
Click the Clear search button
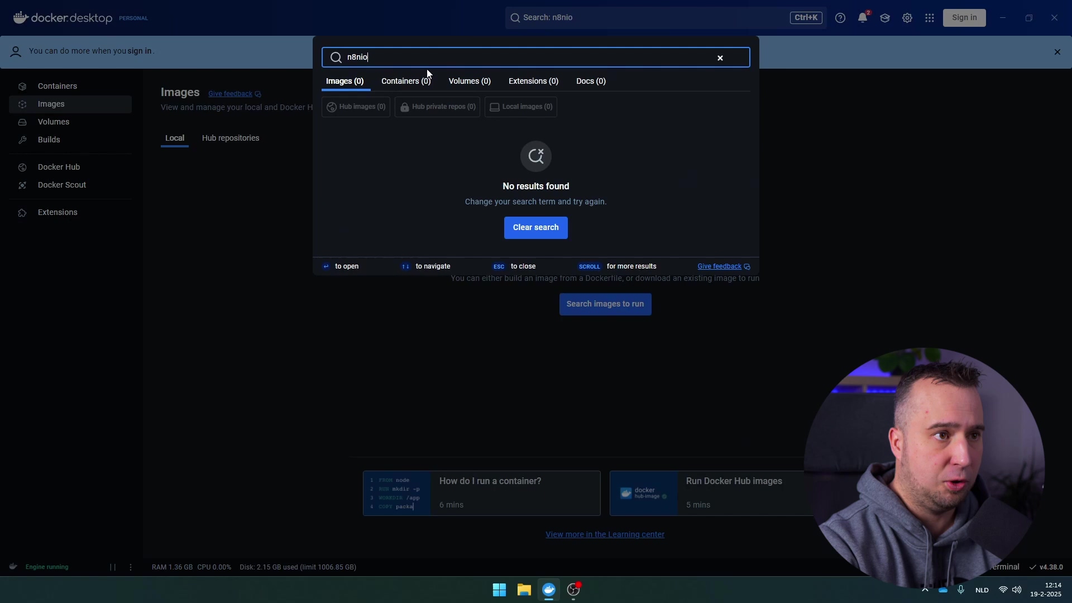pos(536,228)
